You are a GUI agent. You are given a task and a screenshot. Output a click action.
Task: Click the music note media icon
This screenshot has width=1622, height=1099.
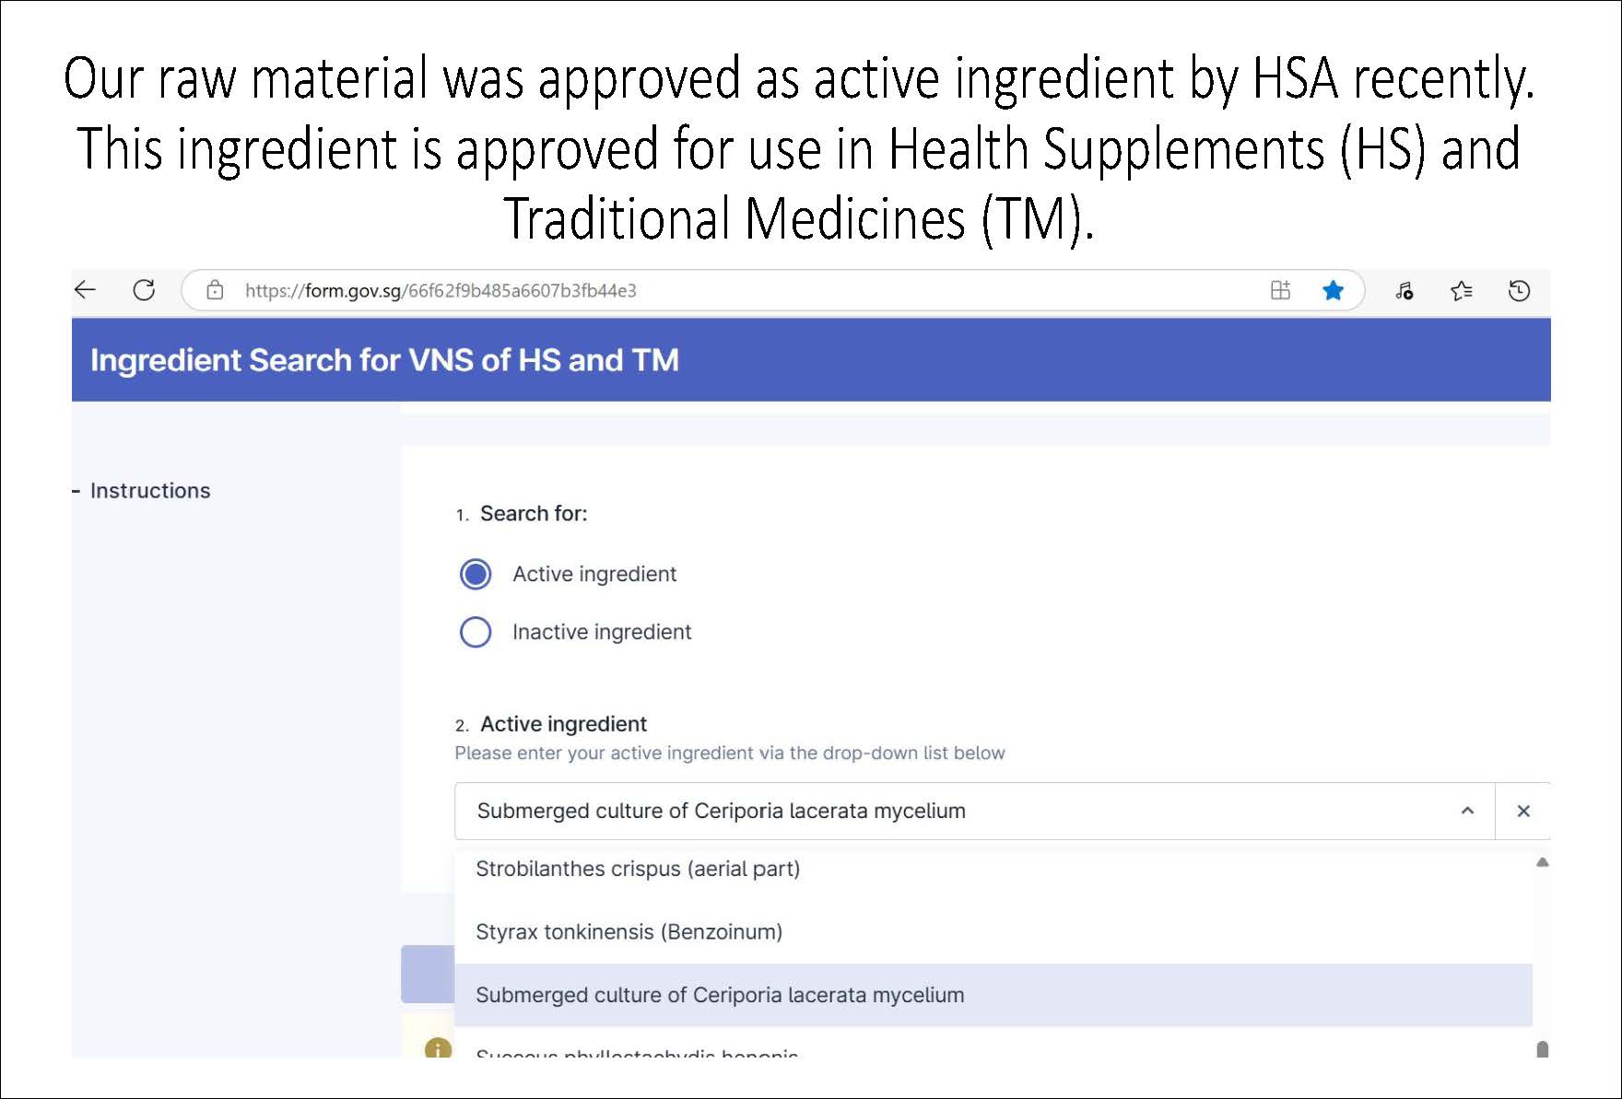tap(1404, 291)
